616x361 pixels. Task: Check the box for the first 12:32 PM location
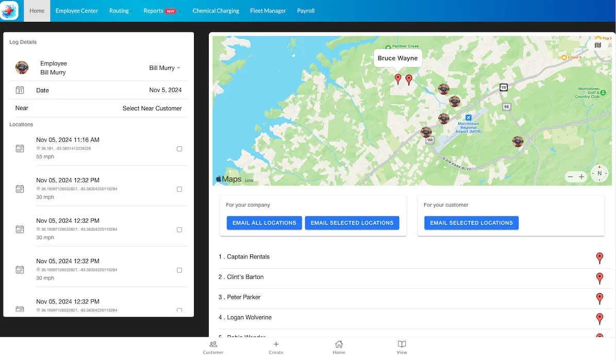coord(179,189)
